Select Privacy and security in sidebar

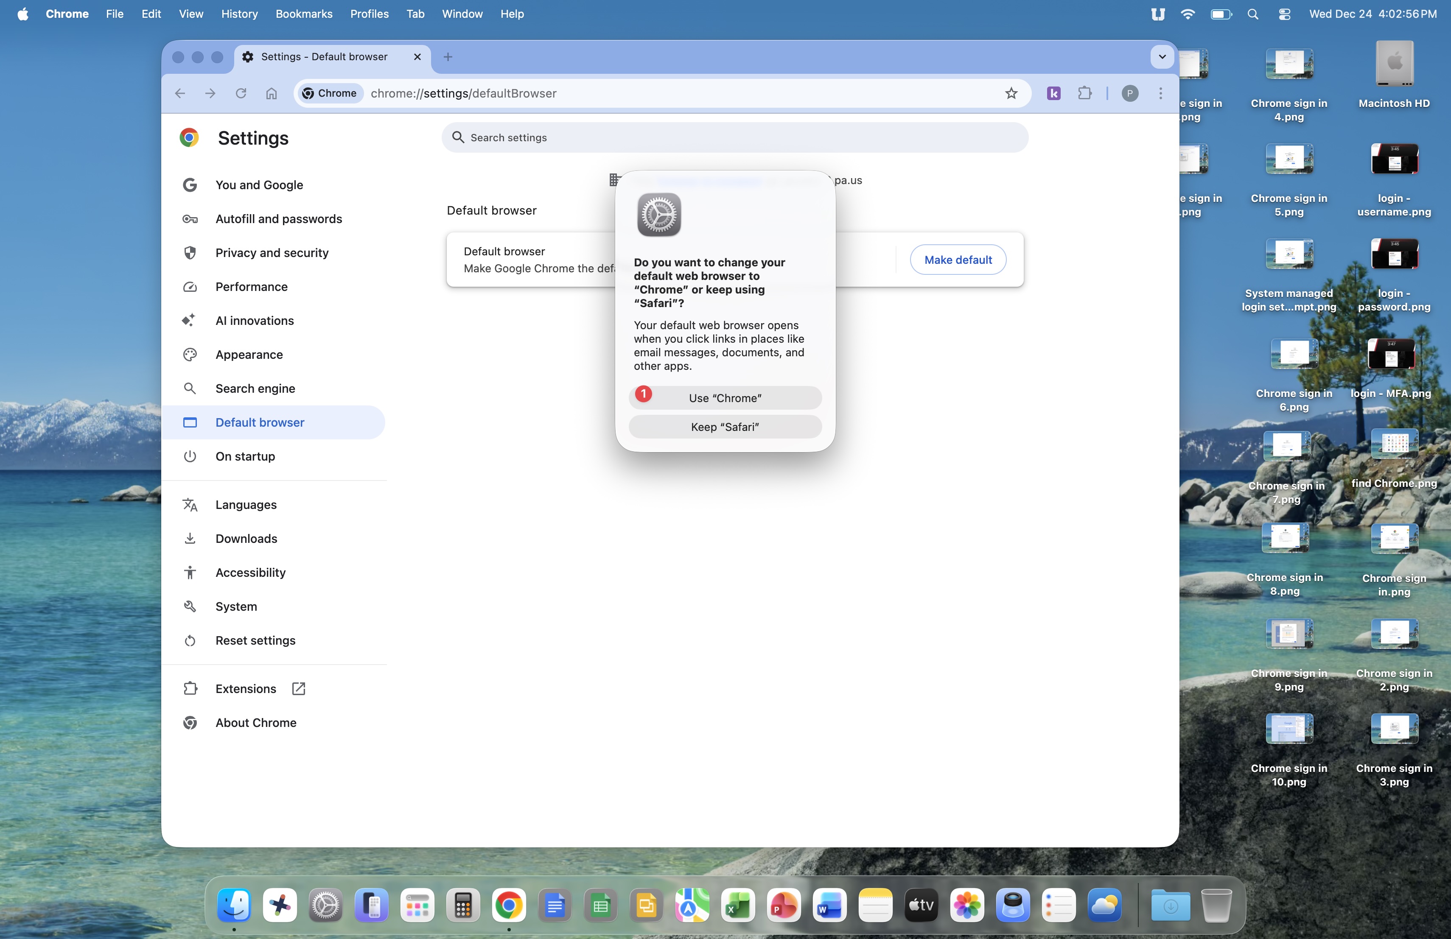[x=272, y=253]
